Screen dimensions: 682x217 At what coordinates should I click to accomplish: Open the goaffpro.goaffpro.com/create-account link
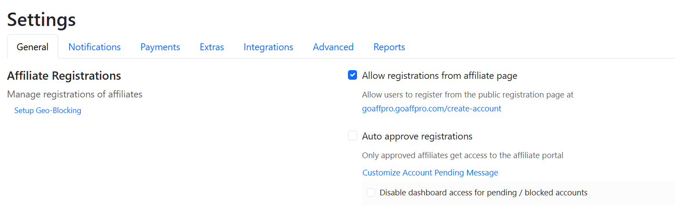(431, 108)
